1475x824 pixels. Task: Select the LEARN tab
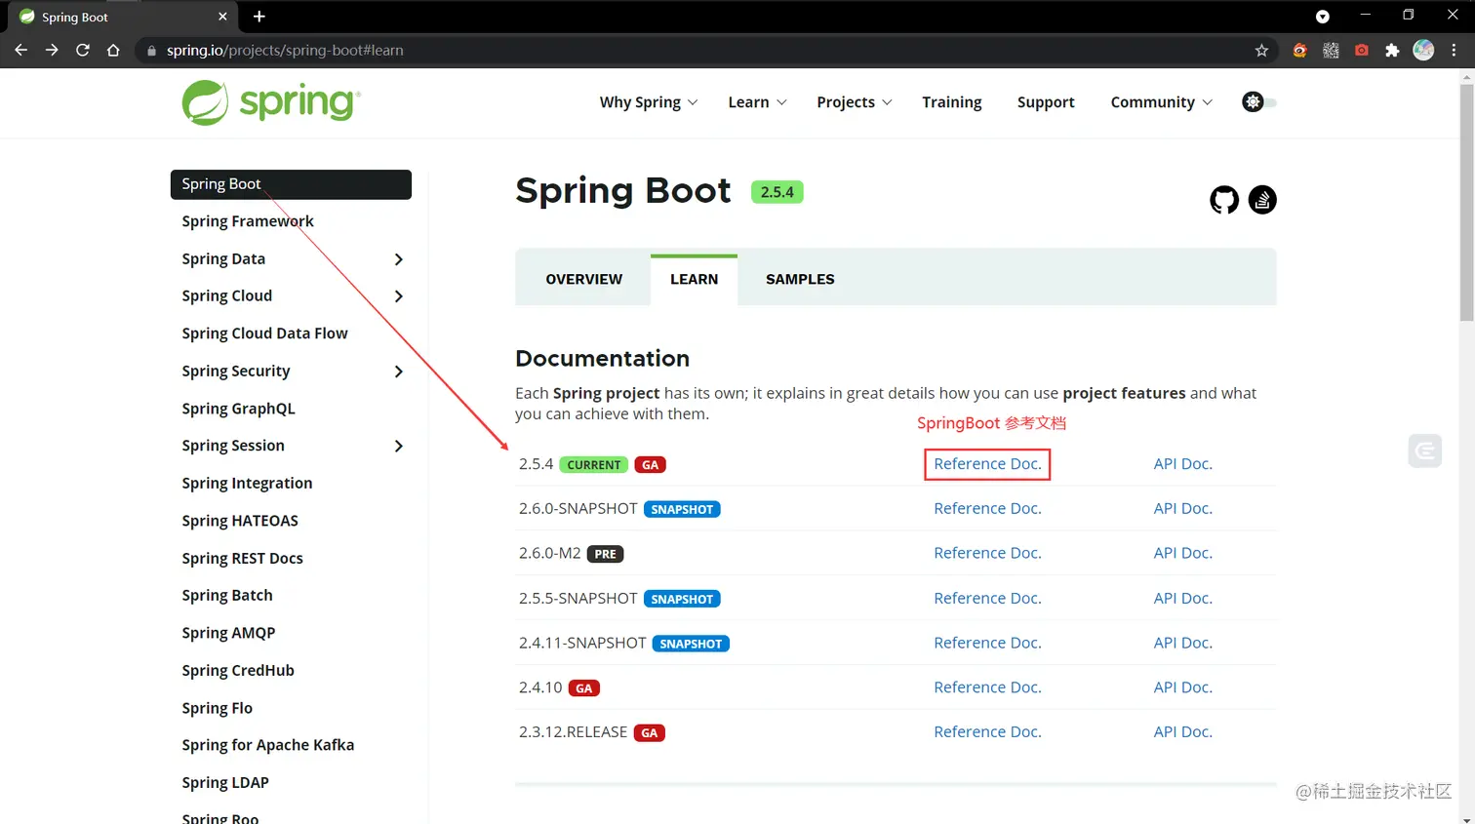point(694,279)
